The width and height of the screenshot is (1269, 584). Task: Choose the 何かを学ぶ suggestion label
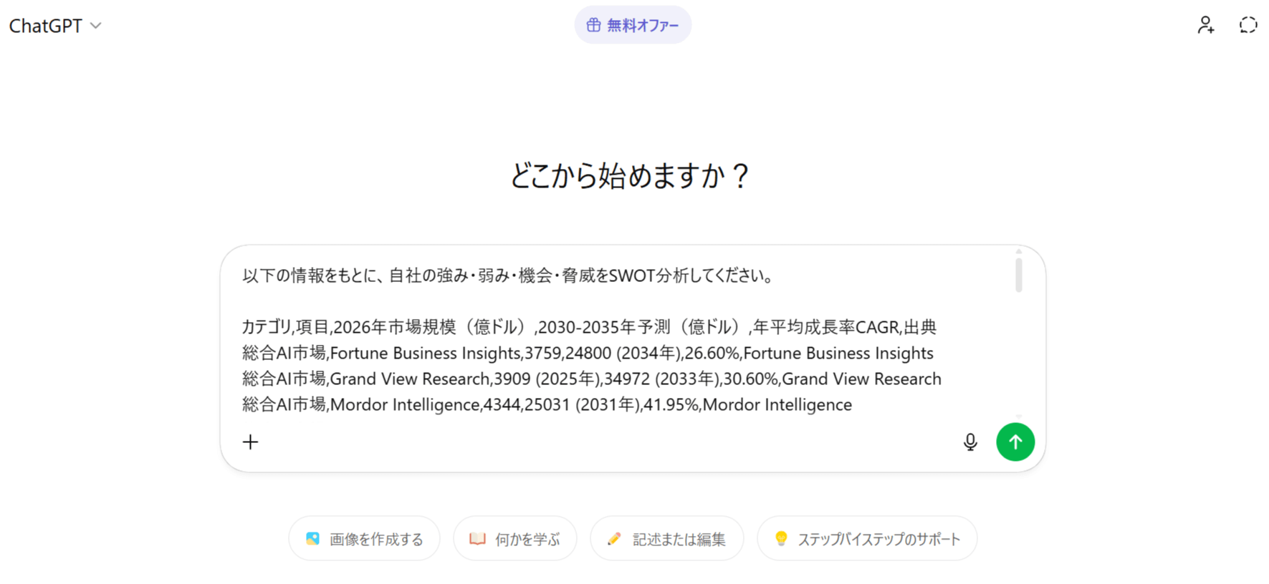click(527, 540)
